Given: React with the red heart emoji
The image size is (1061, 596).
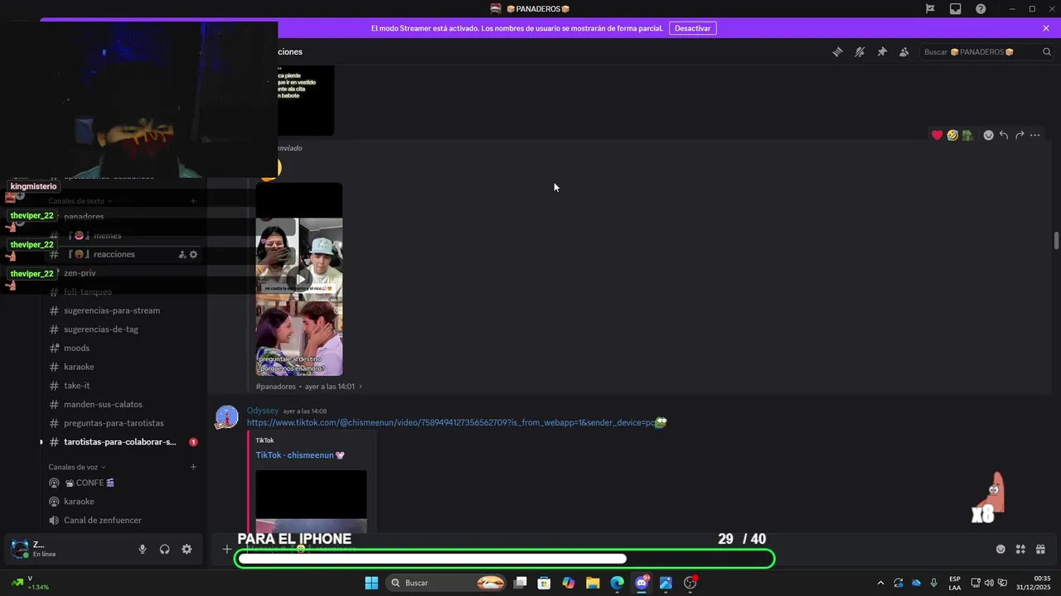Looking at the screenshot, I should pyautogui.click(x=937, y=135).
